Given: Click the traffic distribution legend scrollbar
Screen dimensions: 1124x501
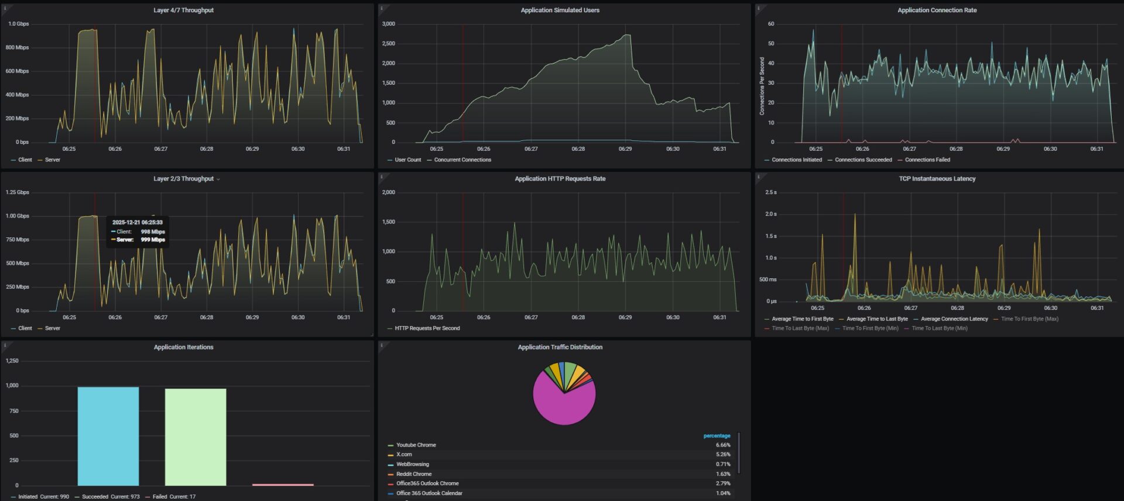Looking at the screenshot, I should pyautogui.click(x=739, y=453).
